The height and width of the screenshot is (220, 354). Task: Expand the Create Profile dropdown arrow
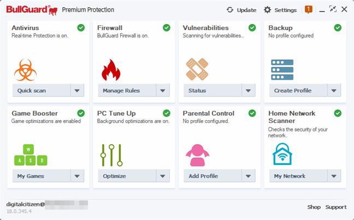(334, 91)
